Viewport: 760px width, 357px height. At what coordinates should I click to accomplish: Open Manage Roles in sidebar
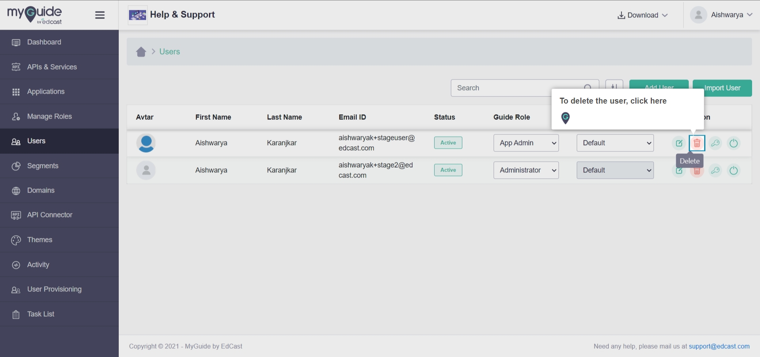coord(59,116)
